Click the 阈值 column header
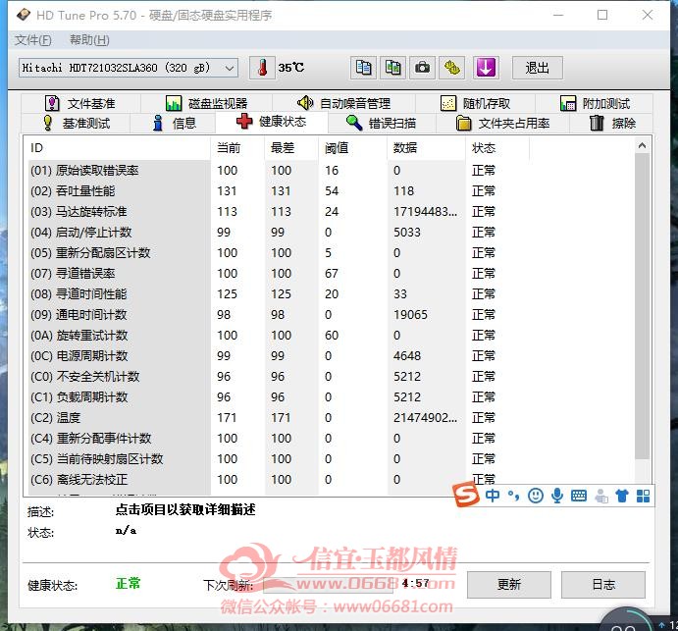This screenshot has width=678, height=631. coord(353,148)
